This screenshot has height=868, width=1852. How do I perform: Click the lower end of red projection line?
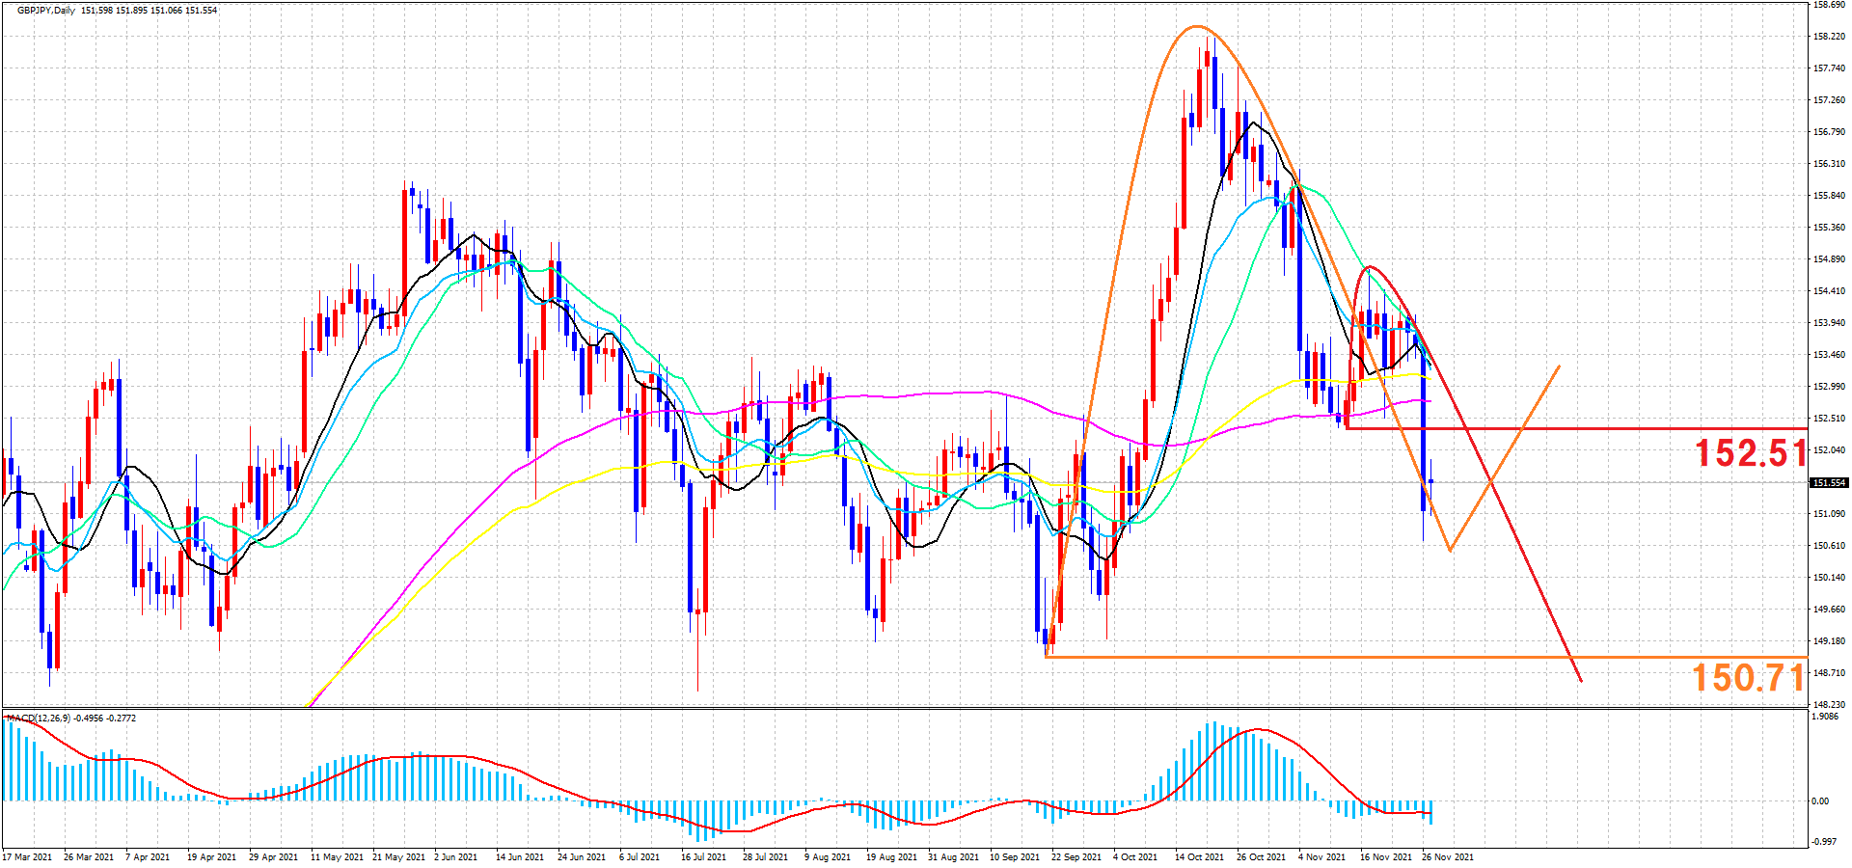pos(1581,681)
